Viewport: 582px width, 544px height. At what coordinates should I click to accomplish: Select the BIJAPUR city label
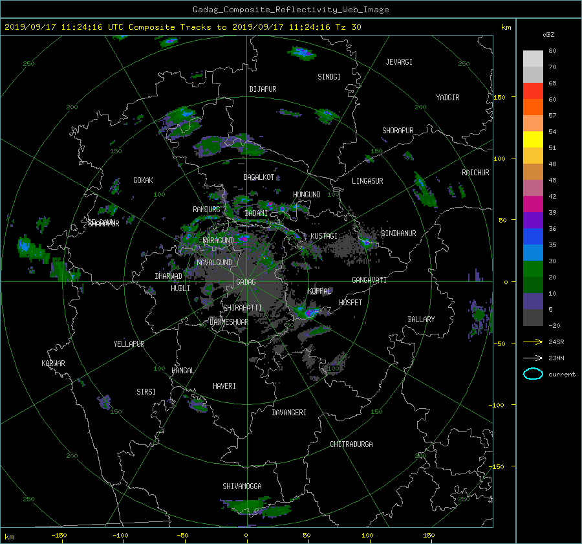(x=263, y=89)
